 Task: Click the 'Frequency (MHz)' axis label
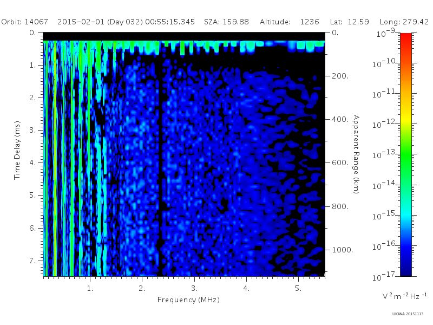point(188,300)
